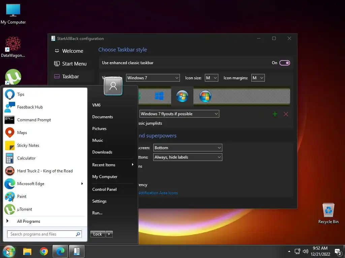Open Paint from start menu
The image size is (345, 258).
45,196
